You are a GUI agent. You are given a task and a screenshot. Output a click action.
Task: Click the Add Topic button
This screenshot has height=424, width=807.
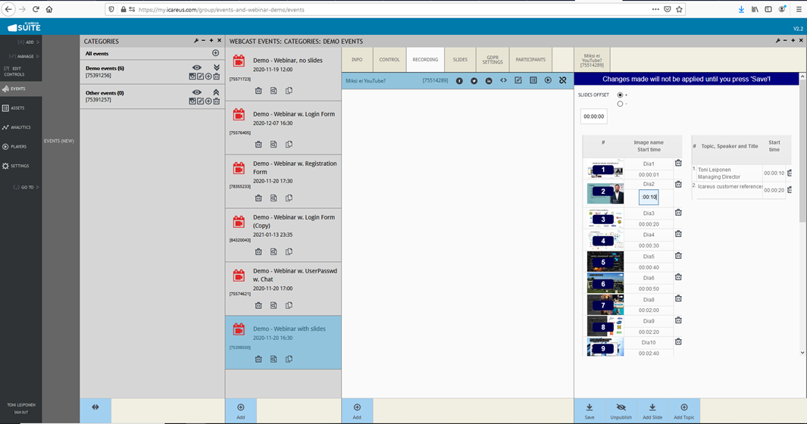[x=684, y=411]
